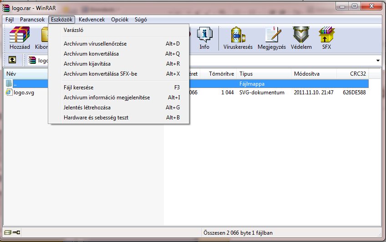Select Hardware és sebesség teszt entry
This screenshot has height=242, width=386.
point(119,118)
